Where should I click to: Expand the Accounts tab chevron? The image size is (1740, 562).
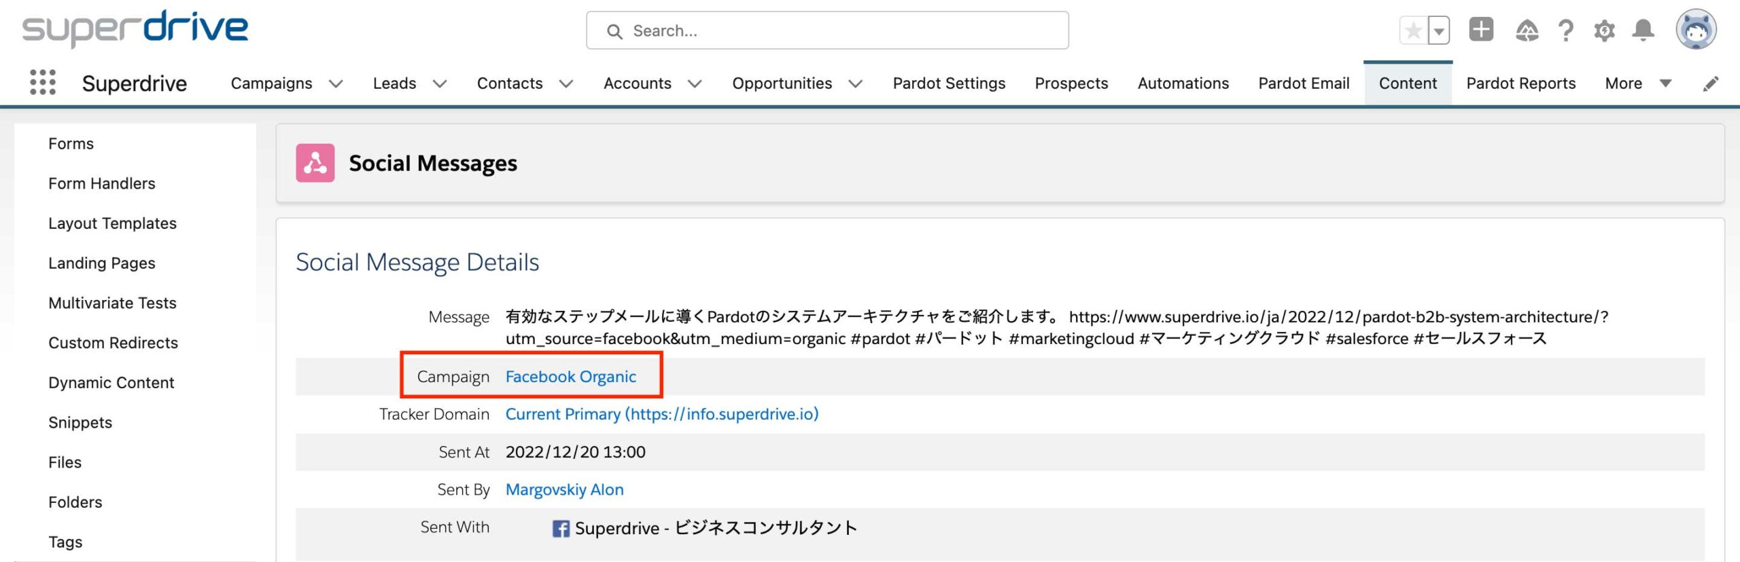pyautogui.click(x=695, y=83)
